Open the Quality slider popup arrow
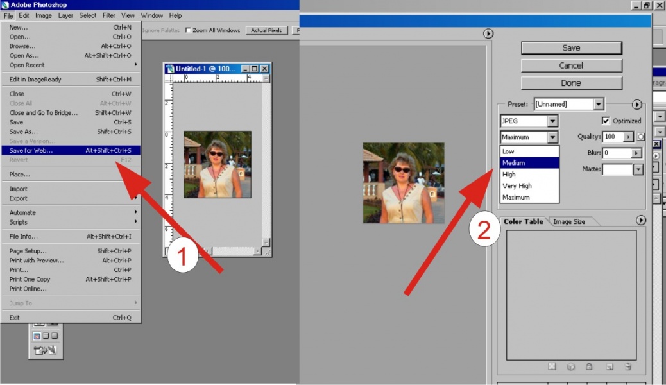 (629, 137)
